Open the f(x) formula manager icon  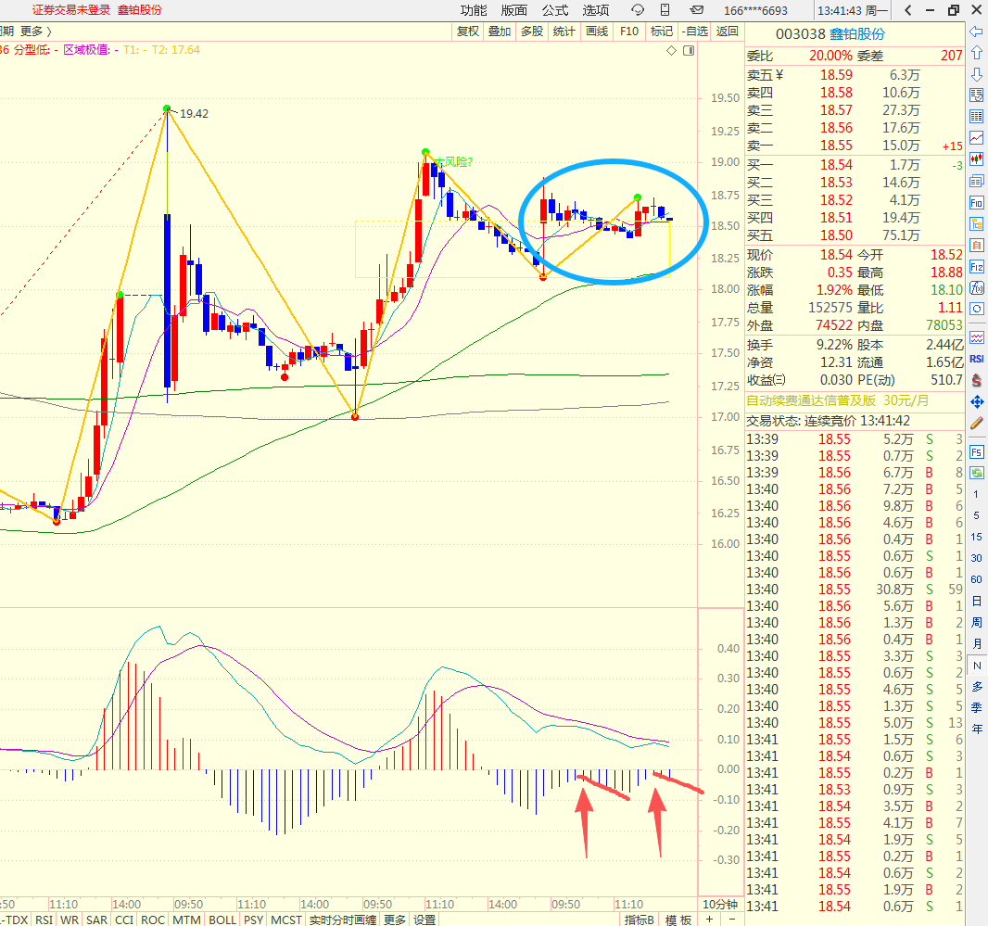click(x=976, y=288)
